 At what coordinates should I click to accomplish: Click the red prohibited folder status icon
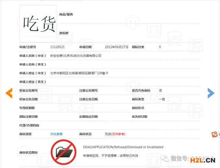pos(64,151)
